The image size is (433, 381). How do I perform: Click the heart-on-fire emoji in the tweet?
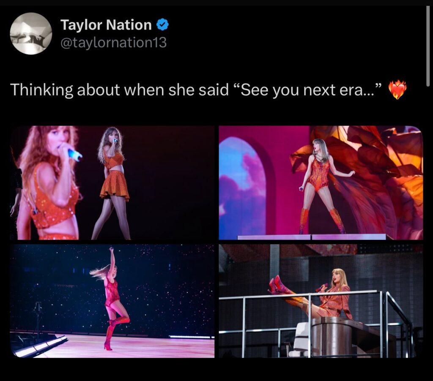point(397,90)
